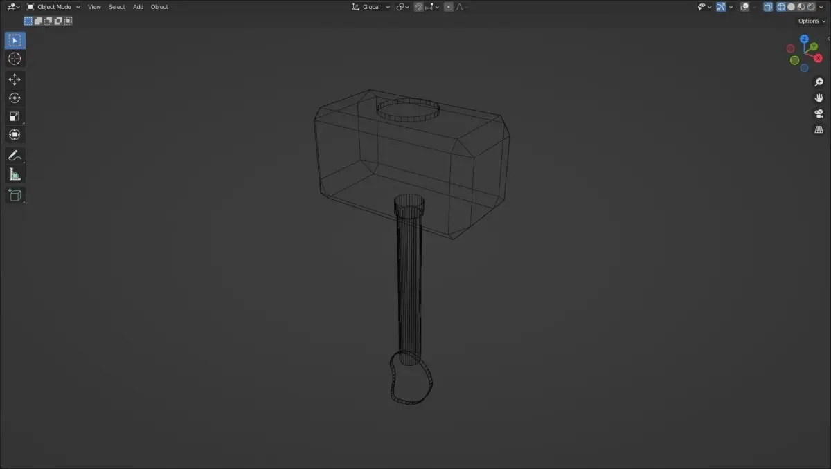The width and height of the screenshot is (831, 469).
Task: Click the blue Z axis gizmo
Action: [804, 39]
